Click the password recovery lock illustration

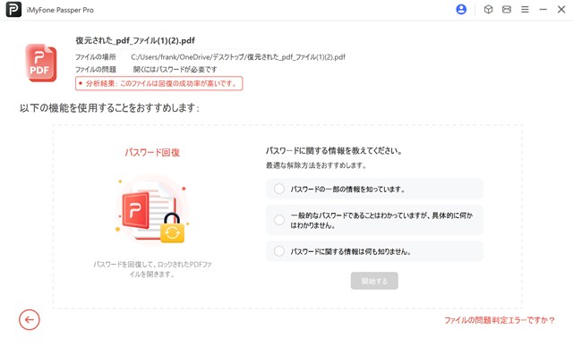(152, 210)
